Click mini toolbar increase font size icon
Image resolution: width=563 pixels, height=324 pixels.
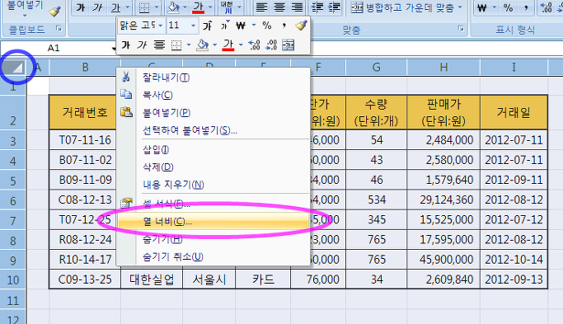(207, 26)
